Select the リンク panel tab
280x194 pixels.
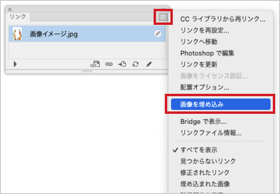click(x=18, y=17)
